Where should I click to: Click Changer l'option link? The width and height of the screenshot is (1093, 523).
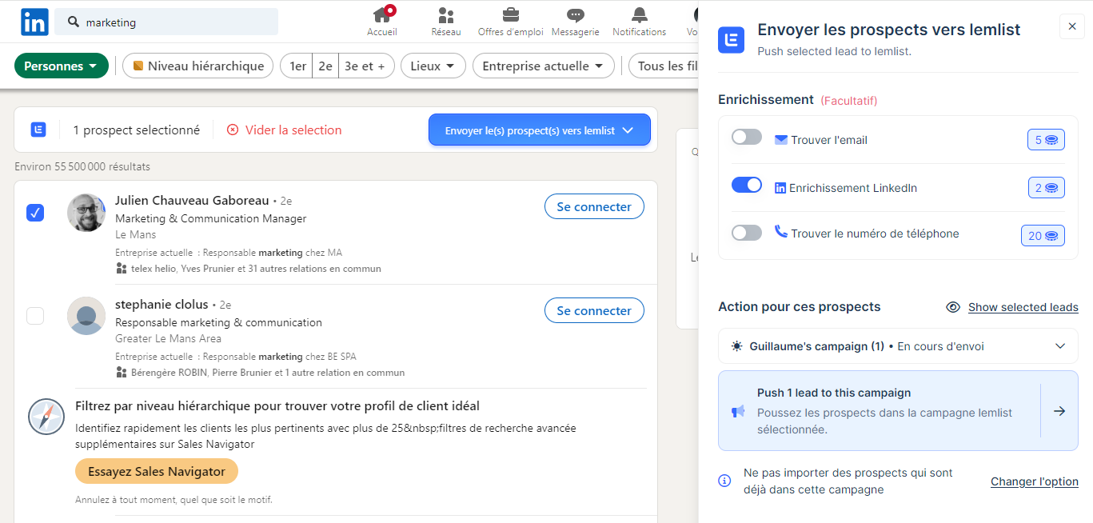(x=1035, y=481)
